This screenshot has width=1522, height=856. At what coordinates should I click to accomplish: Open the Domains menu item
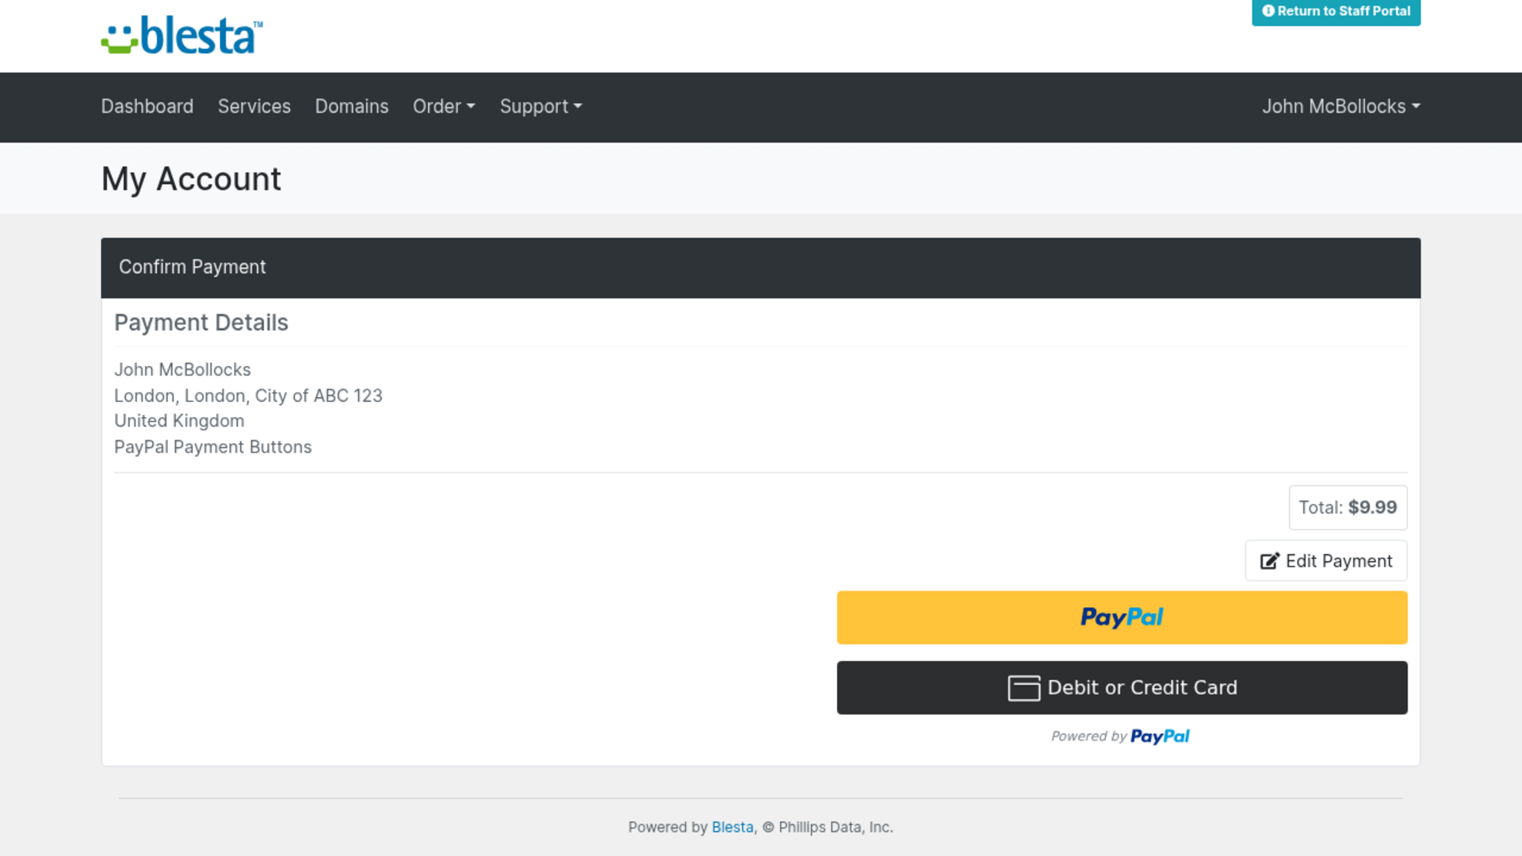(351, 106)
